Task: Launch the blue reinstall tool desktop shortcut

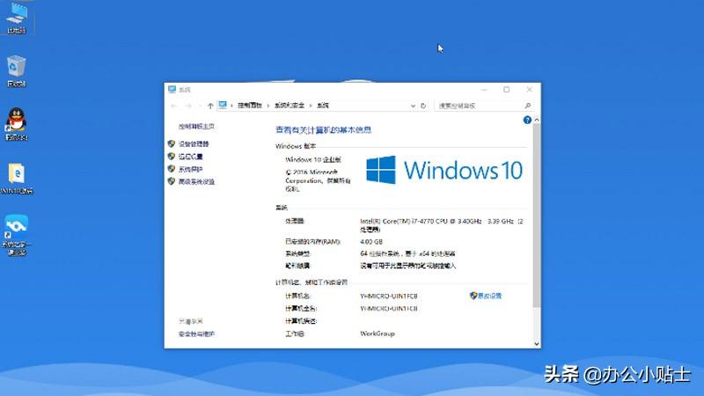Action: coord(17,234)
